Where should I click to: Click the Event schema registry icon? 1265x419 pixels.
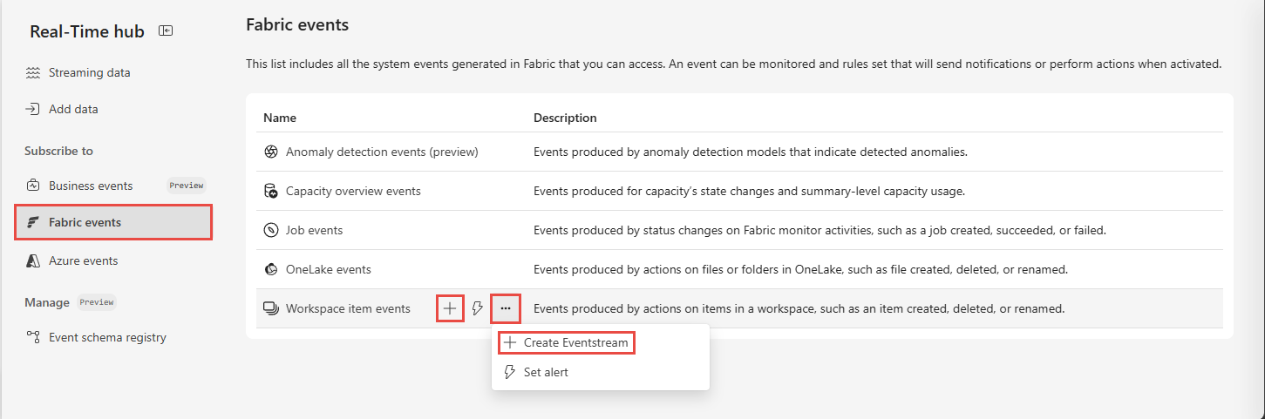coord(33,337)
